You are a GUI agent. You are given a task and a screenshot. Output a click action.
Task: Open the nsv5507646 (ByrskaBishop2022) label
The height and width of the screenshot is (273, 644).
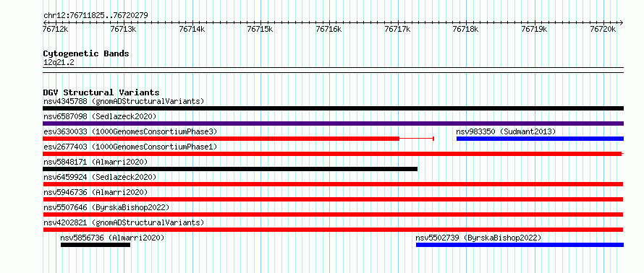click(x=106, y=207)
